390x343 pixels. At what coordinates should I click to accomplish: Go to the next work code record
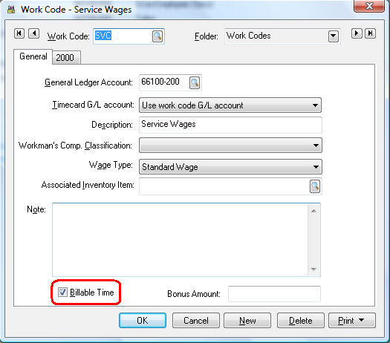pos(357,33)
